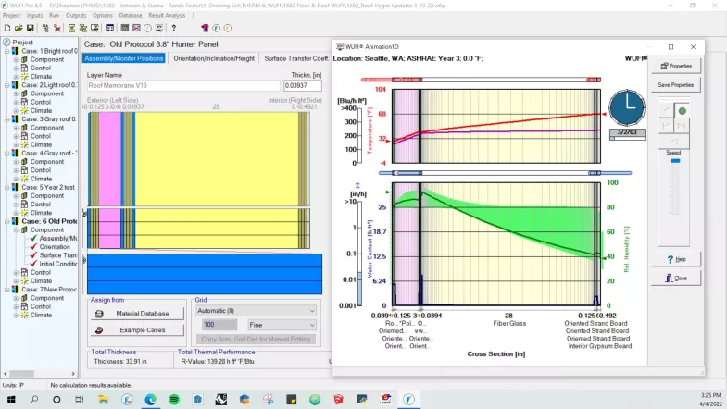727x409 pixels.
Task: Click the Open file folder icon
Action: (19, 28)
